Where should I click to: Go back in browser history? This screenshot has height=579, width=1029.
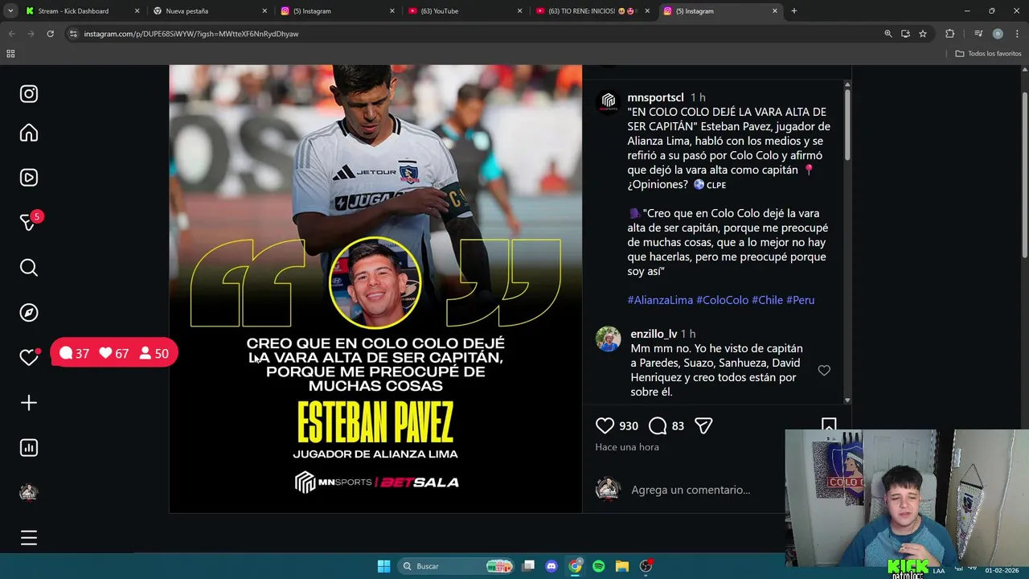point(11,34)
